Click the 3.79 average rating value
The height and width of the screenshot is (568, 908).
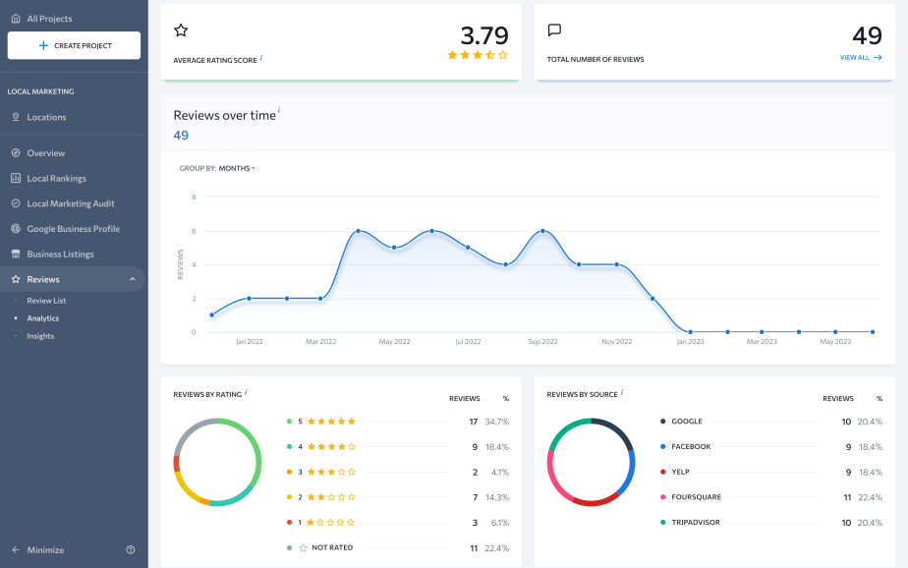[484, 35]
